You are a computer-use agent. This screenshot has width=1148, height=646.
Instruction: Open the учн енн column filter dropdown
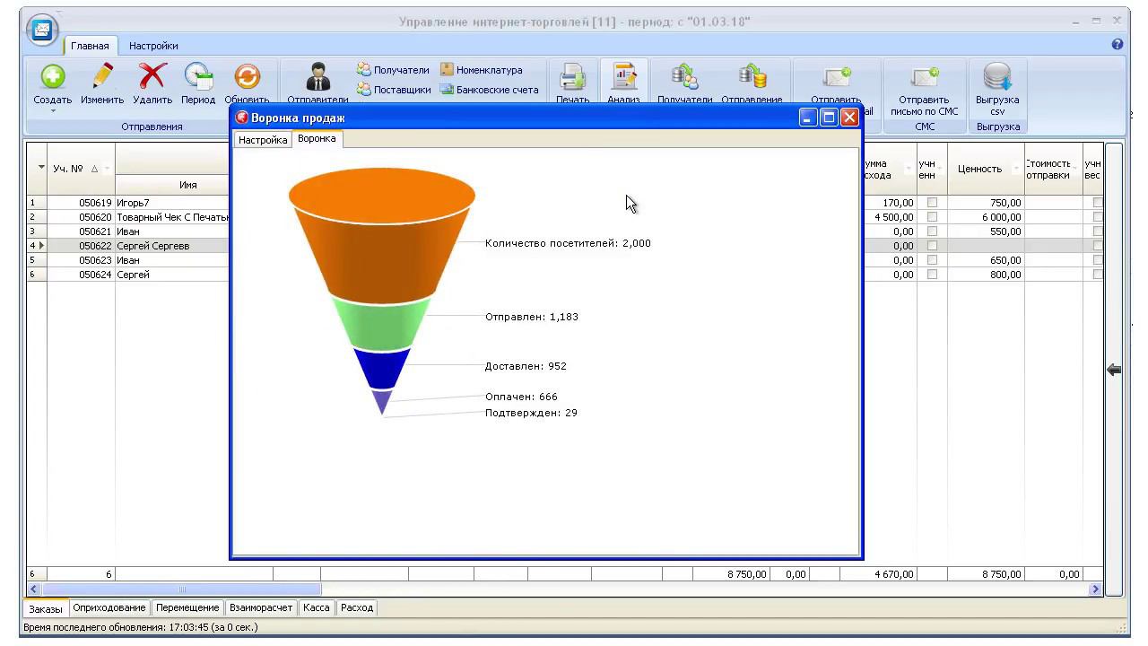click(x=941, y=169)
